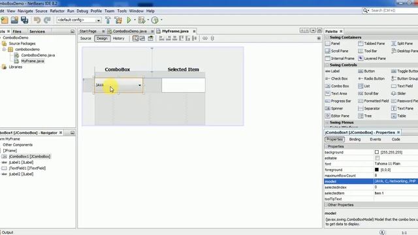Click the Debug Project icon
Viewport: 418px width, 235px height.
pyautogui.click(x=142, y=20)
